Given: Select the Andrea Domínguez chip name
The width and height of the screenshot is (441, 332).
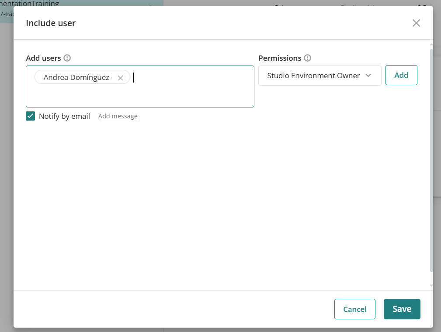Looking at the screenshot, I should pos(76,77).
